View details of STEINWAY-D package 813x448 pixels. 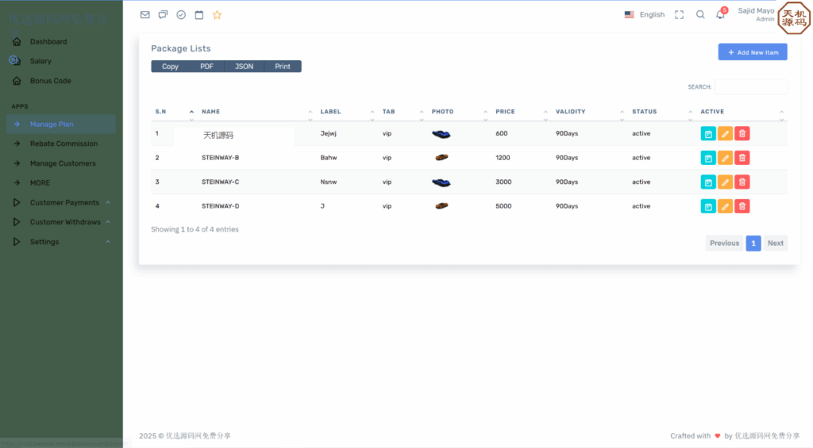click(x=708, y=206)
